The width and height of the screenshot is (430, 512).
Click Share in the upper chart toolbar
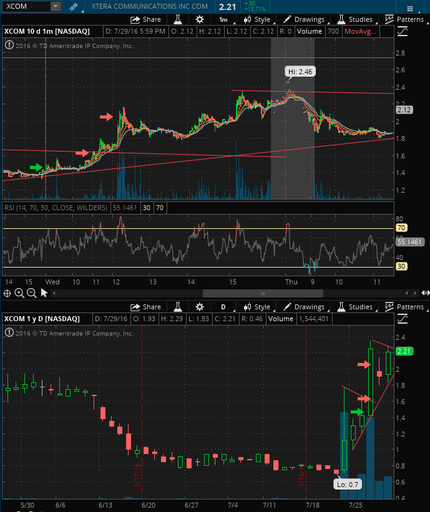[x=146, y=19]
